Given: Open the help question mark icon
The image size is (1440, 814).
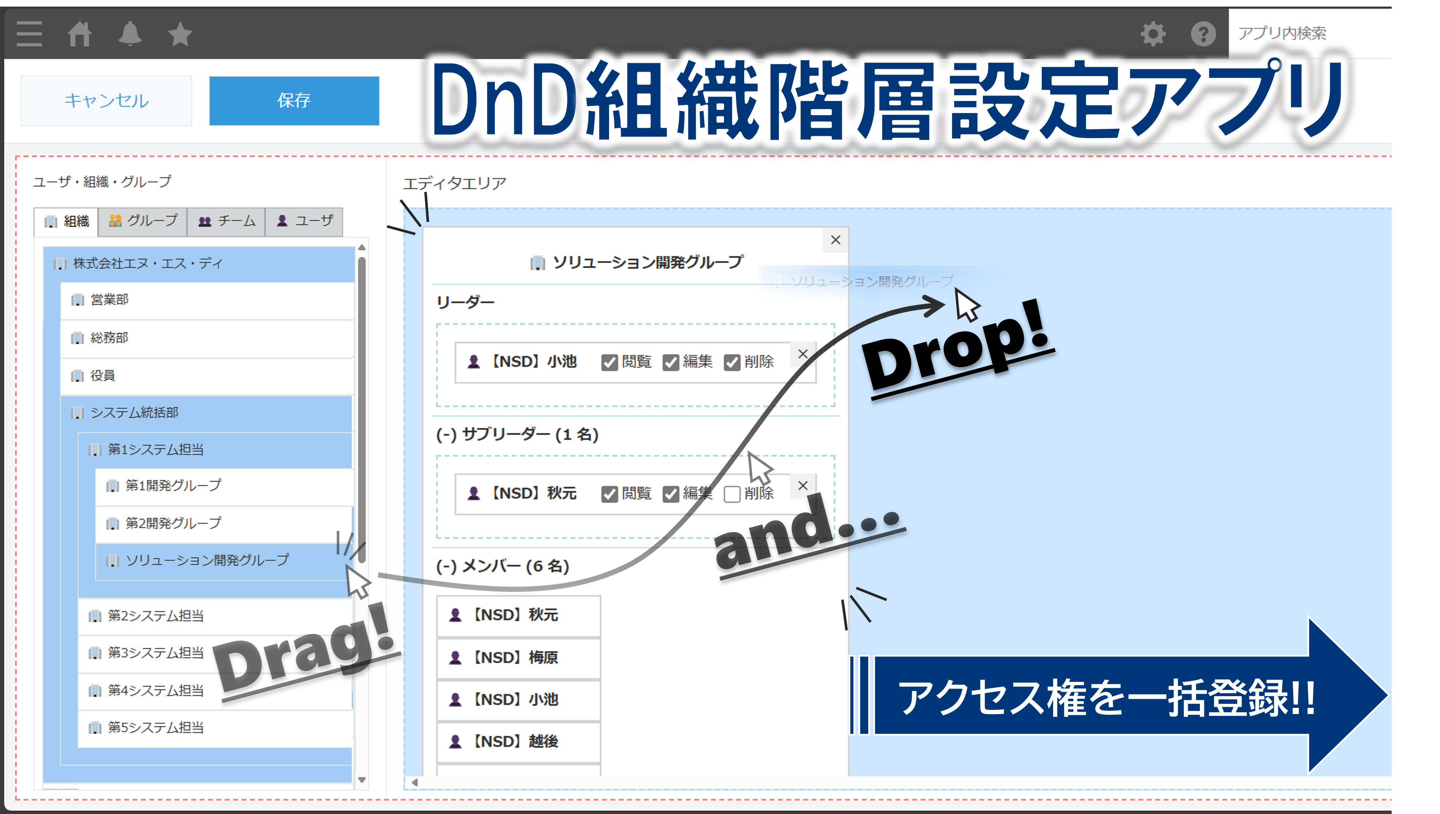Looking at the screenshot, I should click(1203, 34).
